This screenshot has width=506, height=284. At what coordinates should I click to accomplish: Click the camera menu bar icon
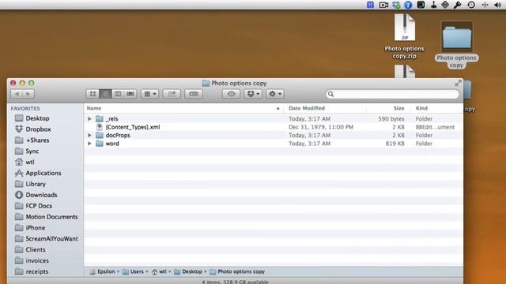383,5
